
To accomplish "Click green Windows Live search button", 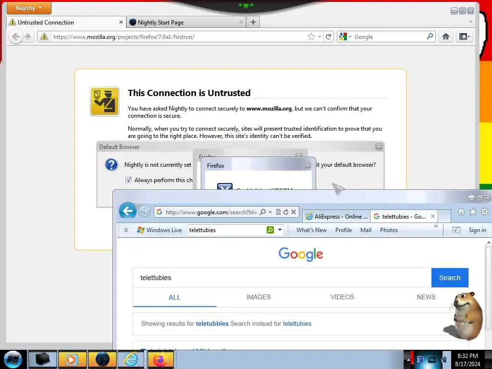I will point(270,230).
